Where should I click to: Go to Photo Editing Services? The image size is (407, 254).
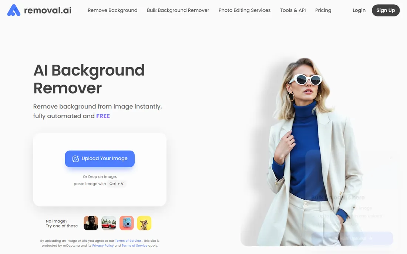[x=245, y=10]
